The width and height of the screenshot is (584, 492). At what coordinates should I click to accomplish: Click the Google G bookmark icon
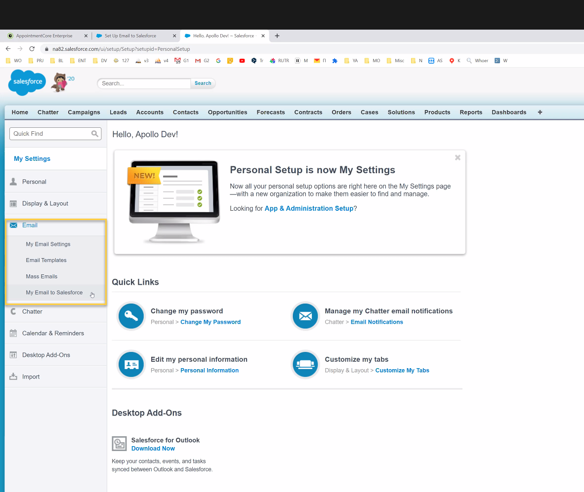[218, 61]
